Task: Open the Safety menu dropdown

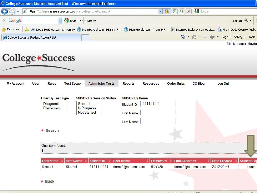Action: [x=239, y=37]
